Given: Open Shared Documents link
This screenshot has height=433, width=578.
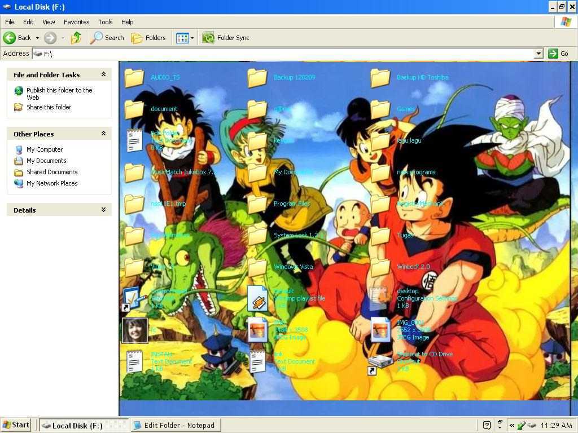Looking at the screenshot, I should (x=52, y=172).
